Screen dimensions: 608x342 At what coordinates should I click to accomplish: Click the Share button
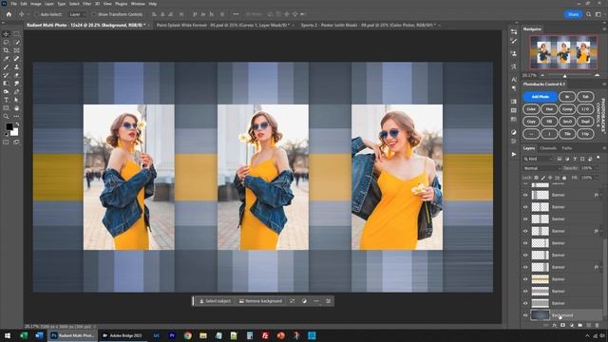point(573,14)
